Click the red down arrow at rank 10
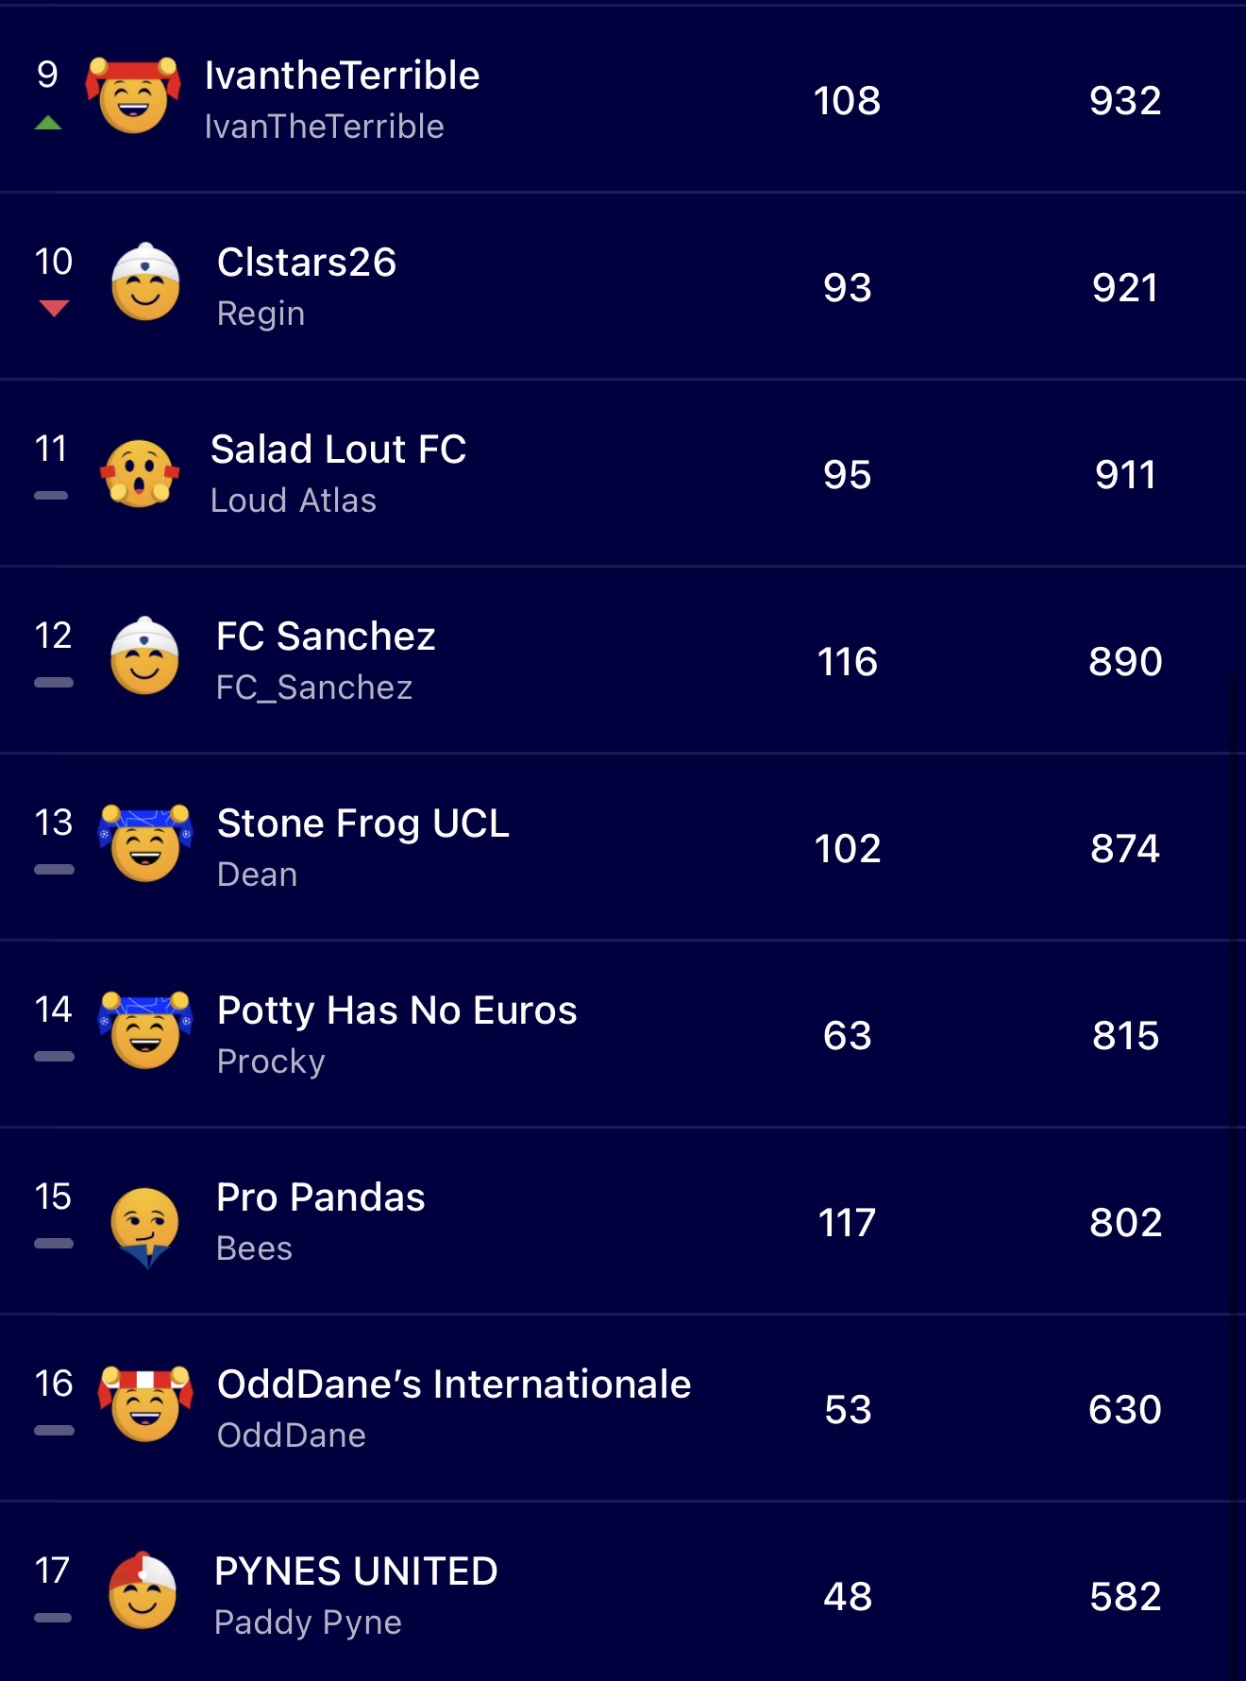The height and width of the screenshot is (1681, 1246). click(x=54, y=308)
